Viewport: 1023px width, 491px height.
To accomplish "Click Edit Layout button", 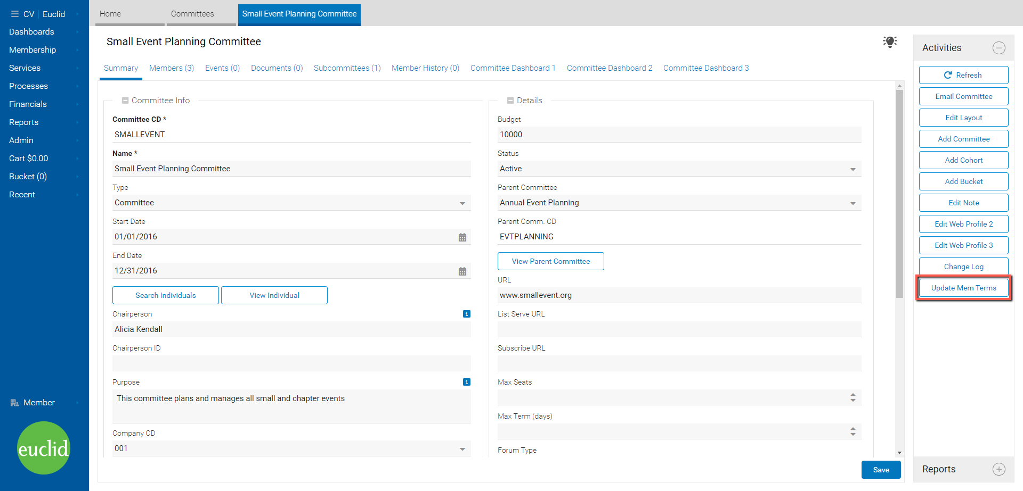I will [963, 118].
